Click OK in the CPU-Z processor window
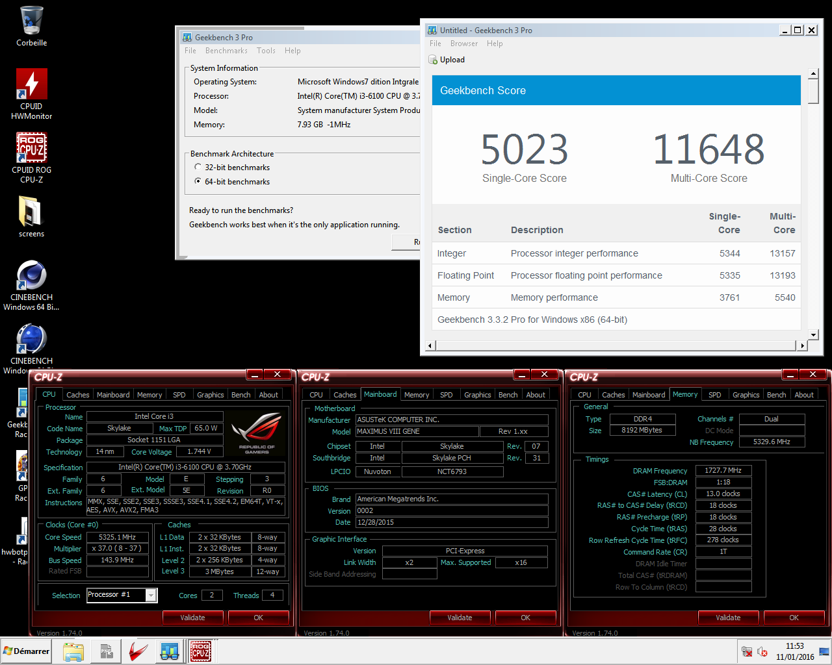 click(x=259, y=618)
